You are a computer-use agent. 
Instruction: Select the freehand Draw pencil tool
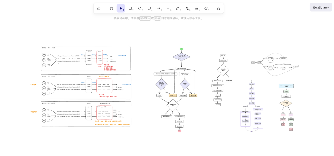point(178,8)
